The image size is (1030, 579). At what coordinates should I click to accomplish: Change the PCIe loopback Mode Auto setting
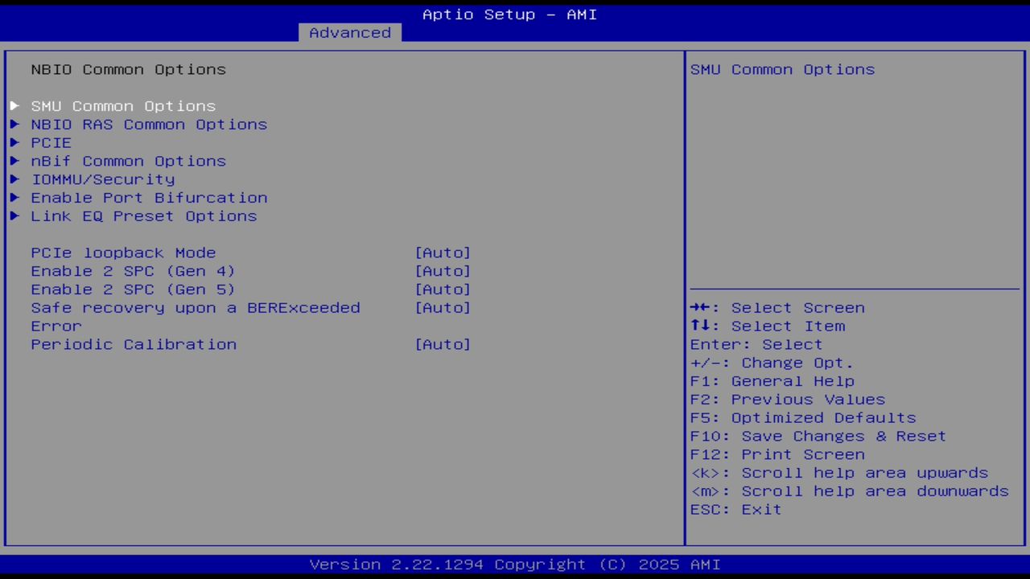[443, 253]
